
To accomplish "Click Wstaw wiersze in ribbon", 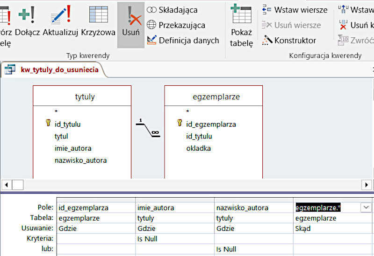I will [x=295, y=10].
